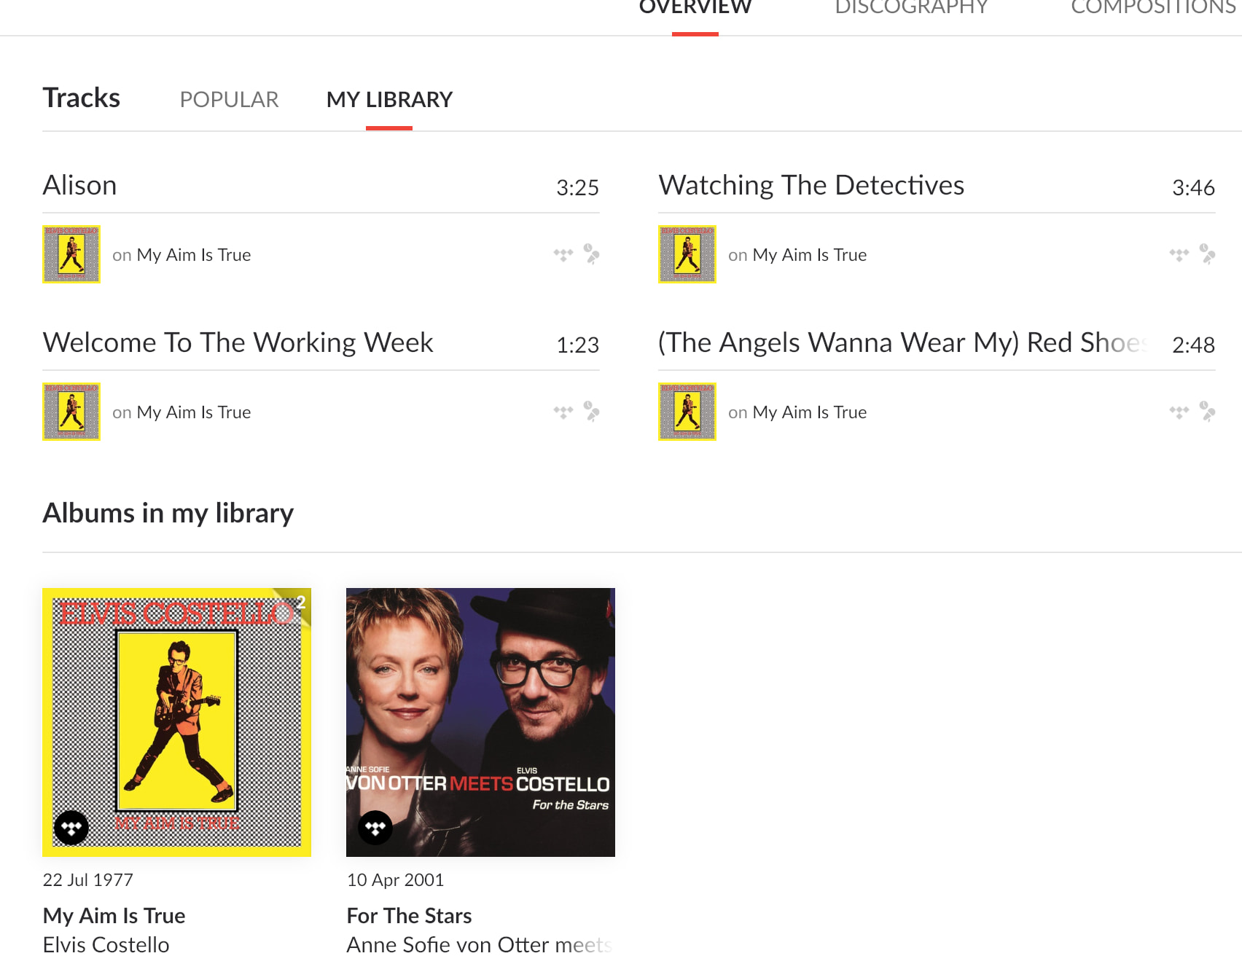This screenshot has height=972, width=1242.
Task: Click the My Aim Is True album title
Action: [114, 916]
